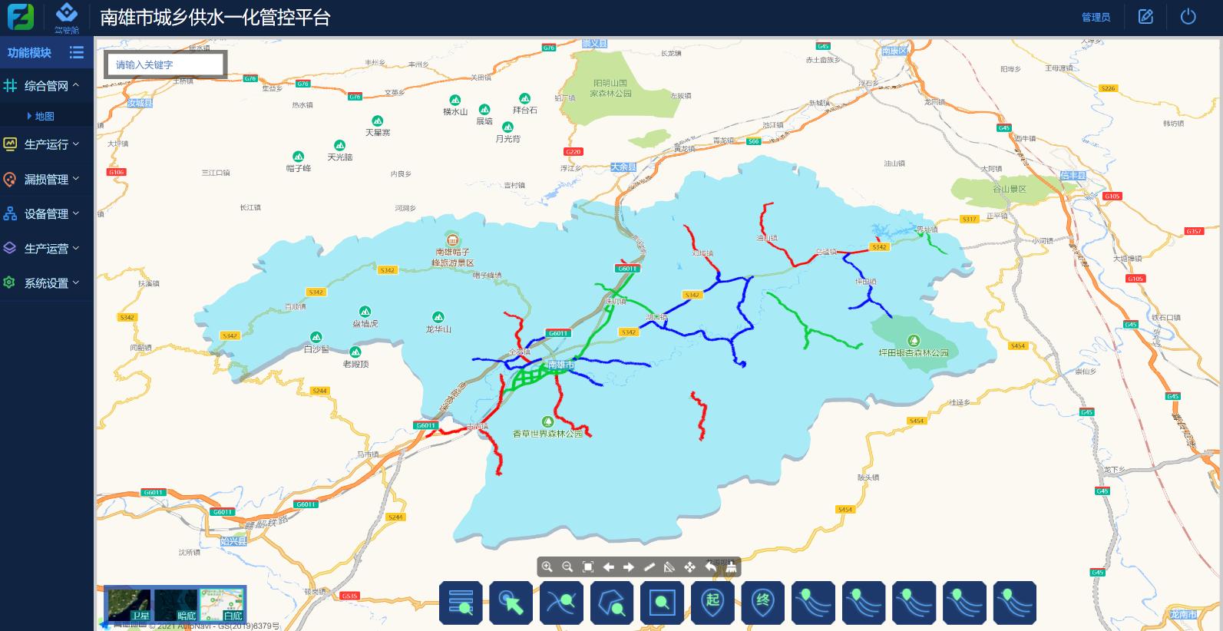Switch basemap to 卫星 satellite view
Screen dimensions: 1223x631
click(x=130, y=604)
